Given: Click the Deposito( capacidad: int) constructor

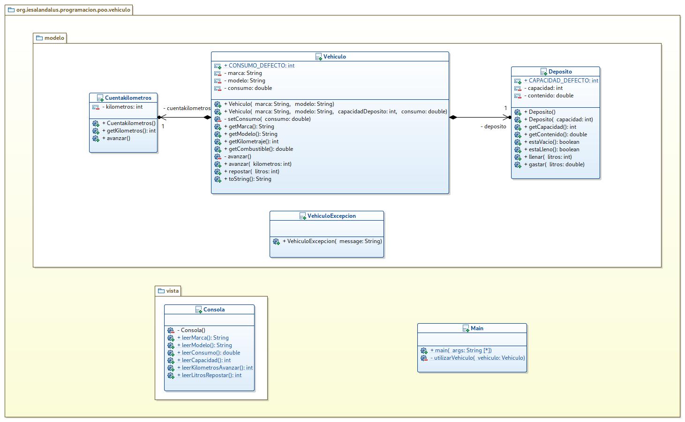Looking at the screenshot, I should point(558,119).
